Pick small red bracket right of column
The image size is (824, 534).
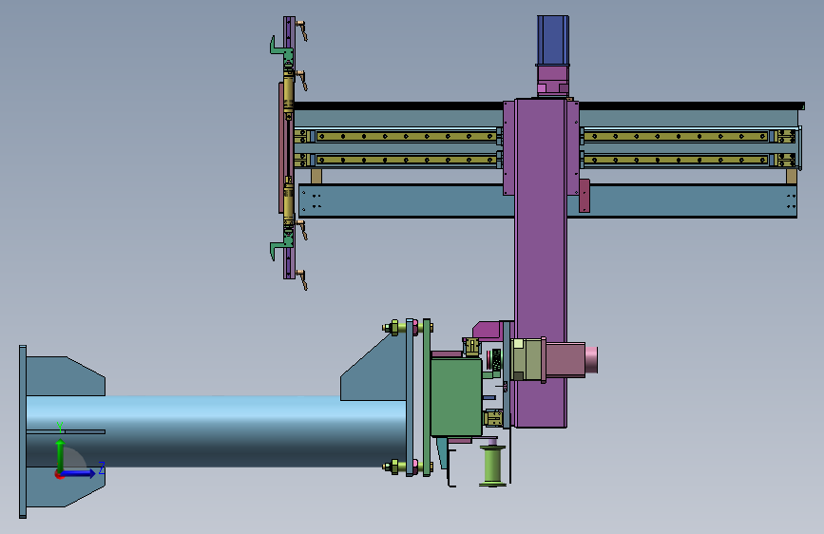click(584, 196)
